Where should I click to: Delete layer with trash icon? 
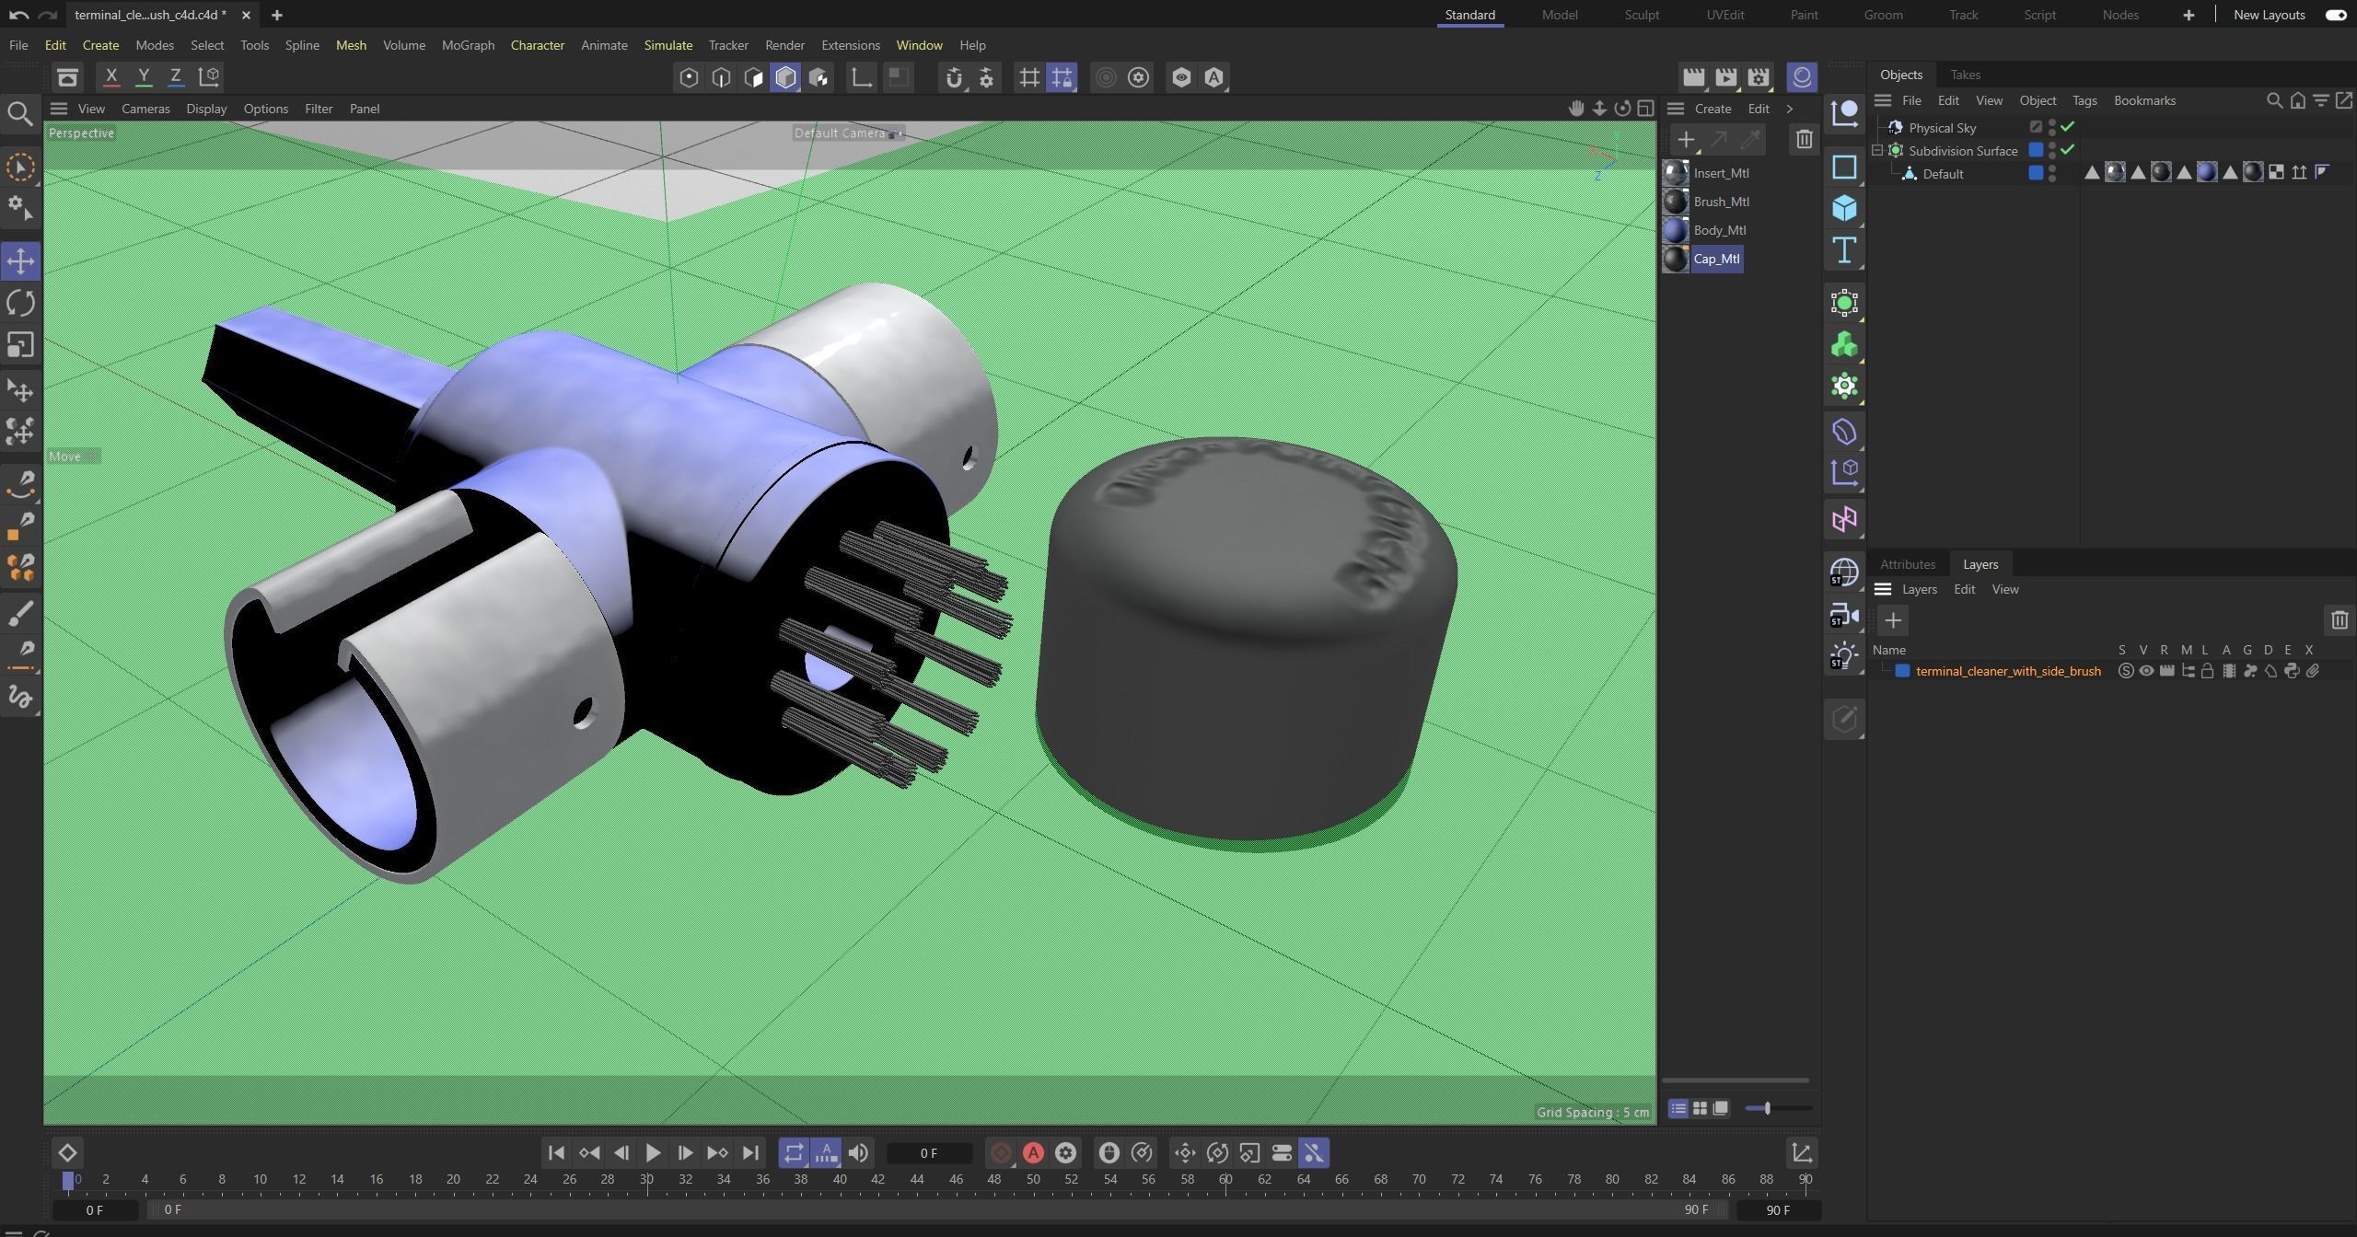tap(2340, 620)
